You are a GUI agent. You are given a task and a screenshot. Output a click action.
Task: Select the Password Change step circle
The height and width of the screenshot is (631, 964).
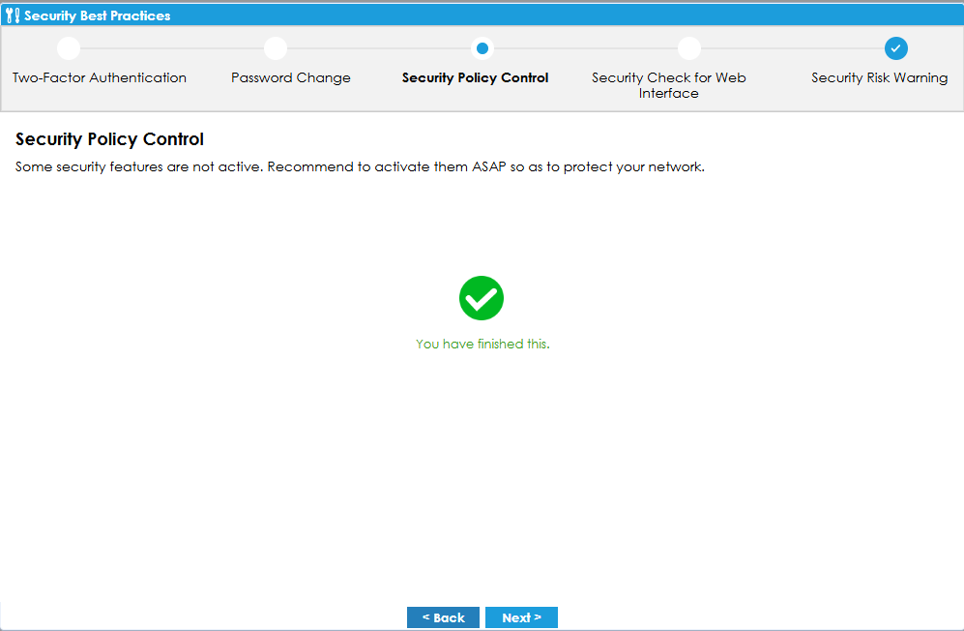pos(276,48)
